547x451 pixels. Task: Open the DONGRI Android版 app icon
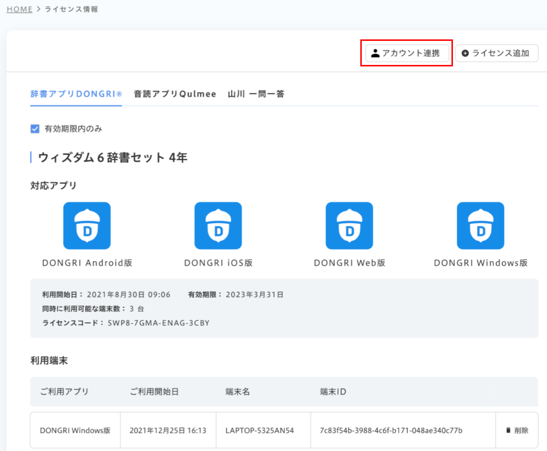(87, 225)
